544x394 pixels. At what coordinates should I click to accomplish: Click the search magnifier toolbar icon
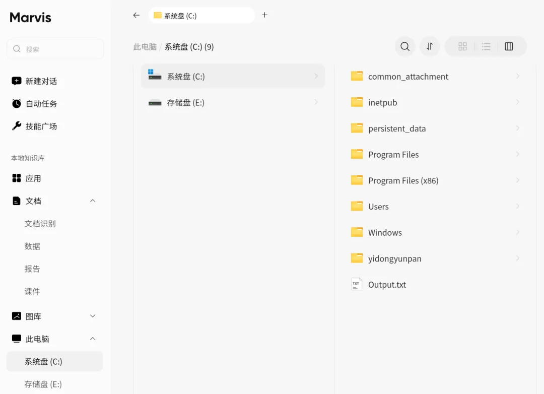pos(405,46)
